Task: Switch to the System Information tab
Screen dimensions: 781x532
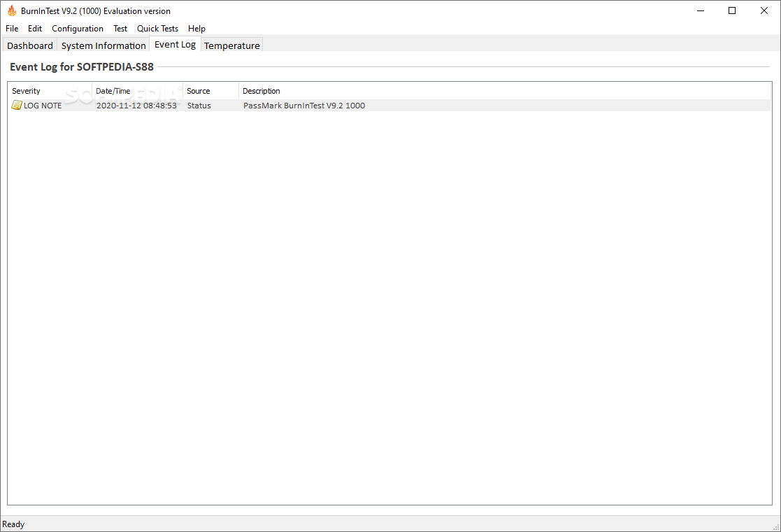Action: click(x=103, y=45)
